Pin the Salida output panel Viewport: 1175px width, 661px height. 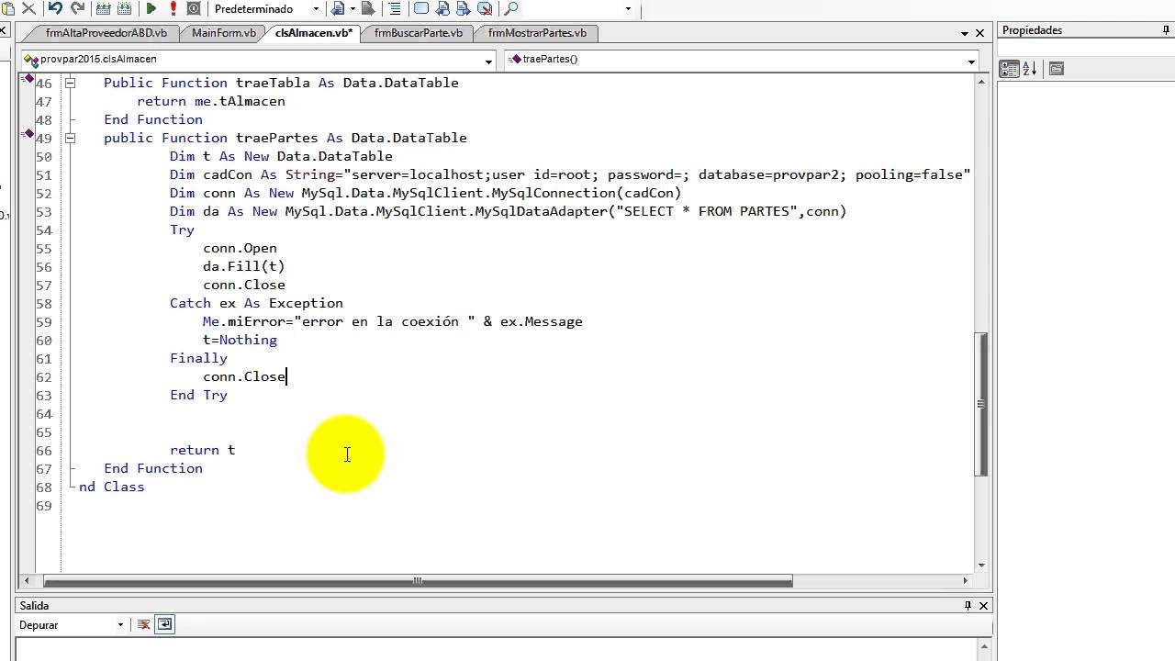point(968,606)
